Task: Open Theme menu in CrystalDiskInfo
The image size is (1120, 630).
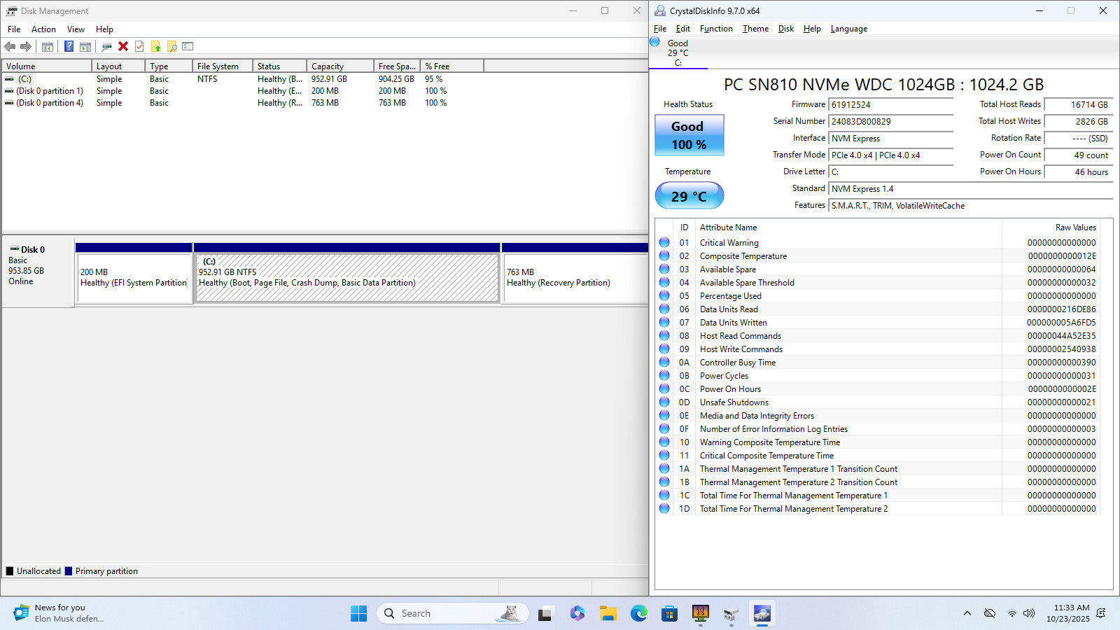Action: pos(755,29)
